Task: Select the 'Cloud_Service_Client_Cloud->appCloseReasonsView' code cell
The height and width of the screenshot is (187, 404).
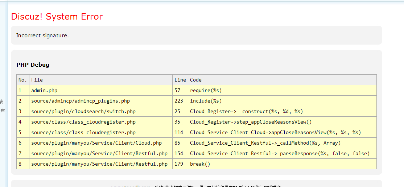Action: pyautogui.click(x=282, y=132)
